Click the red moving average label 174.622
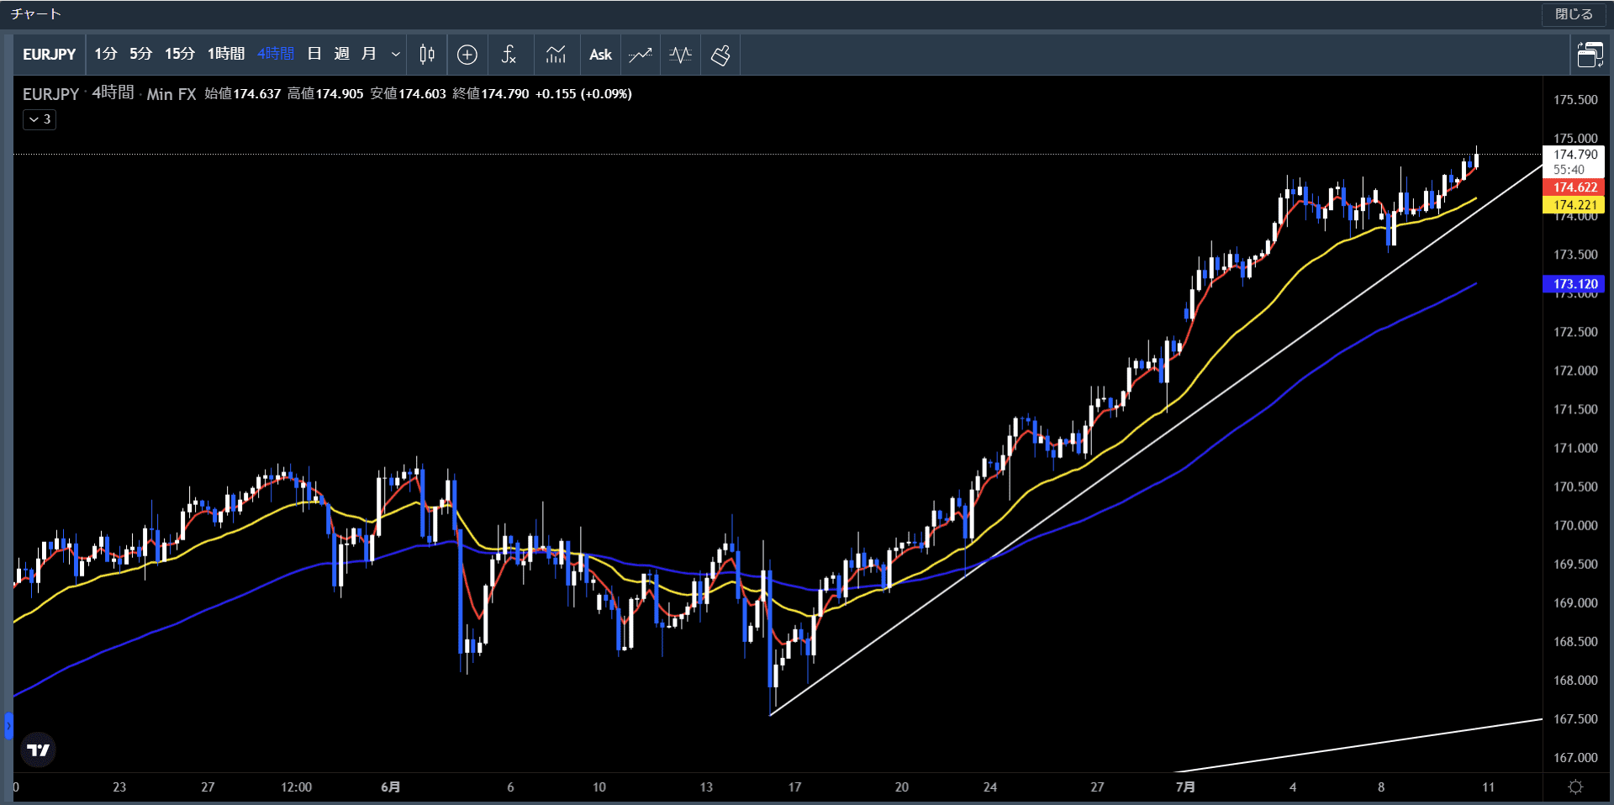Image resolution: width=1614 pixels, height=805 pixels. pos(1574,187)
